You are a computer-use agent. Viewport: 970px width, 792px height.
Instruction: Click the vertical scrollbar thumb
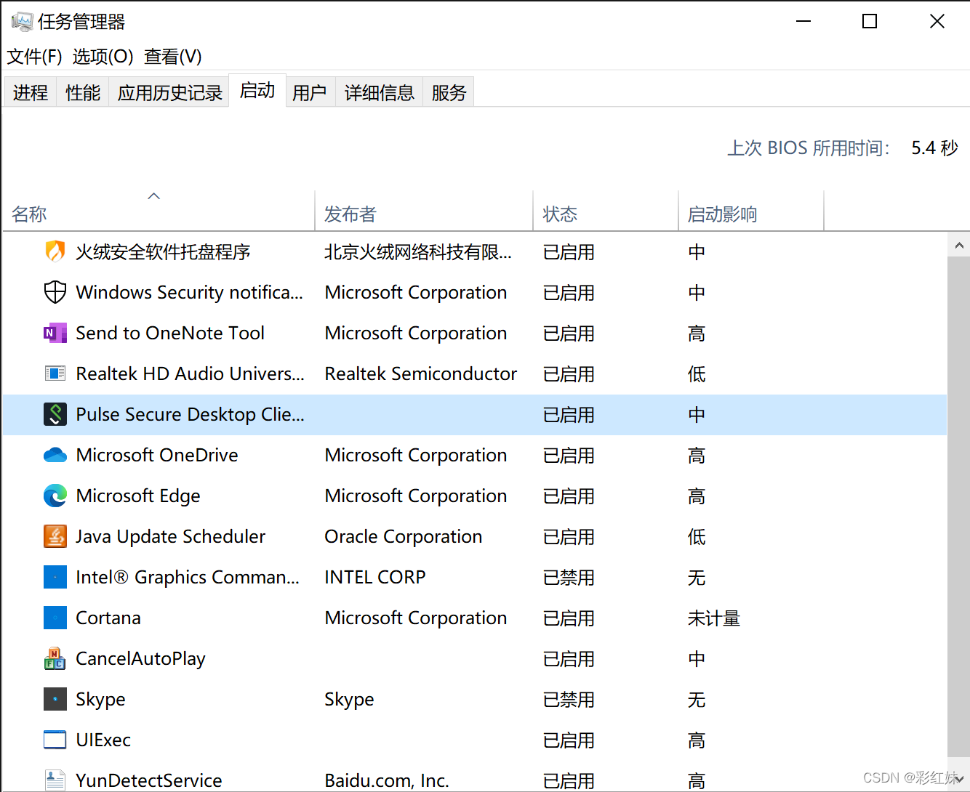[959, 506]
